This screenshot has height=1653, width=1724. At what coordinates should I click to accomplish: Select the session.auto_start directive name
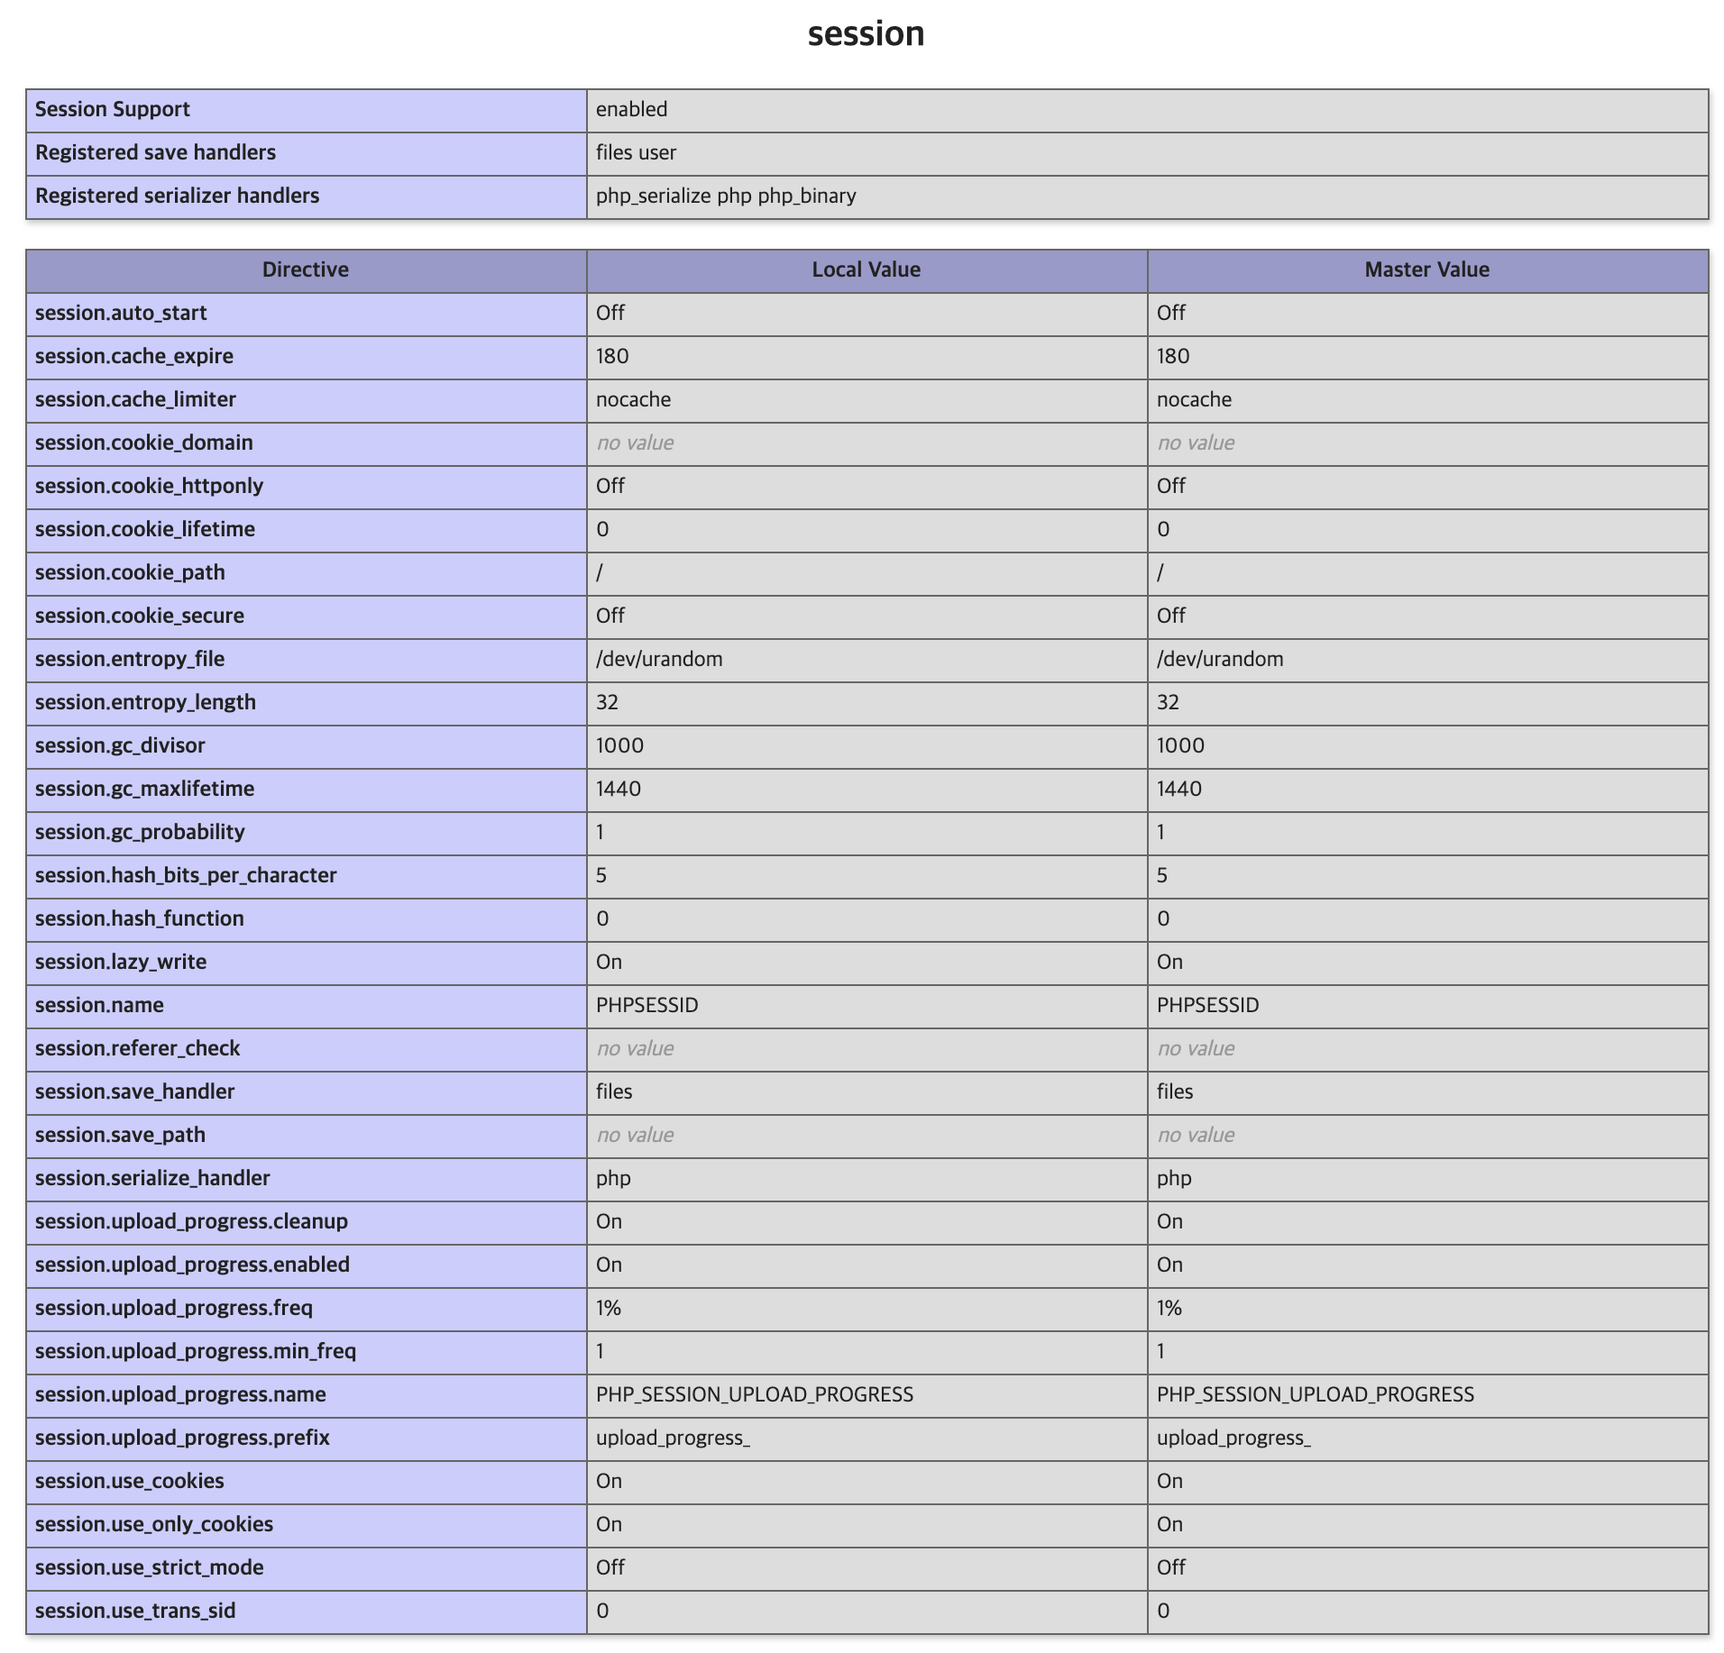[121, 313]
